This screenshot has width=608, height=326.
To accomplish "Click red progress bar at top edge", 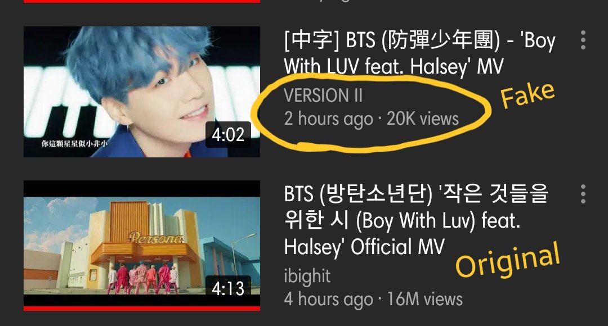I will 142,1.
